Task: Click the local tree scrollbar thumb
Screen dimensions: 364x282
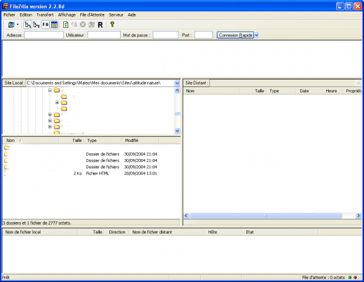Action: click(x=178, y=114)
